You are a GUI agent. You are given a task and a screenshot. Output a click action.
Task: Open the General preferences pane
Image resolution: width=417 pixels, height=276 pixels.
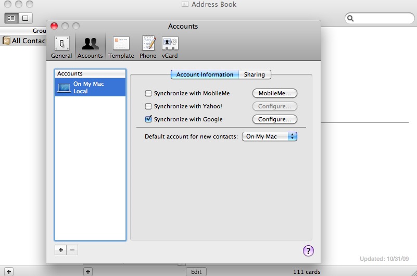62,47
